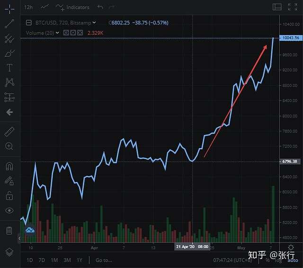
Task: Hide the Volume indicator eye button
Action: [66, 33]
